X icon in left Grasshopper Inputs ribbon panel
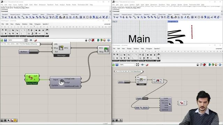This screenshot has width=223, height=125. [17, 33]
